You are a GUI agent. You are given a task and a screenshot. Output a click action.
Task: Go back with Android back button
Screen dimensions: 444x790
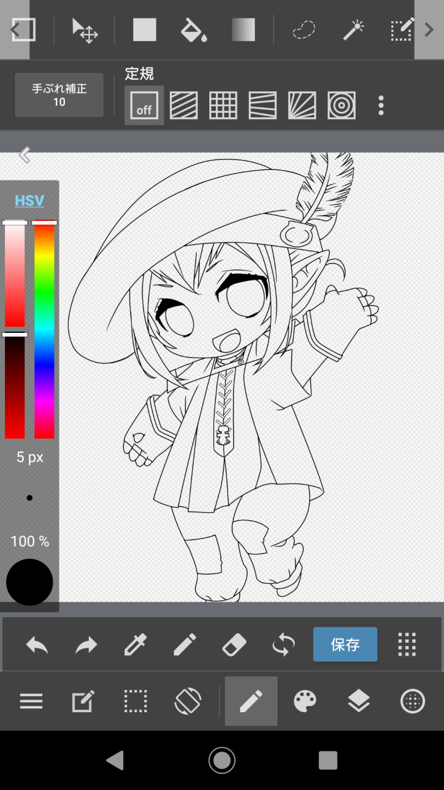115,760
